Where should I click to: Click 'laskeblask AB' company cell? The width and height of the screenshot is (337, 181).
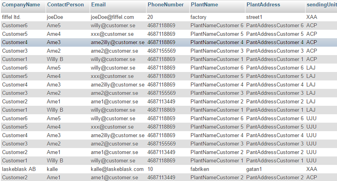pos(19,169)
